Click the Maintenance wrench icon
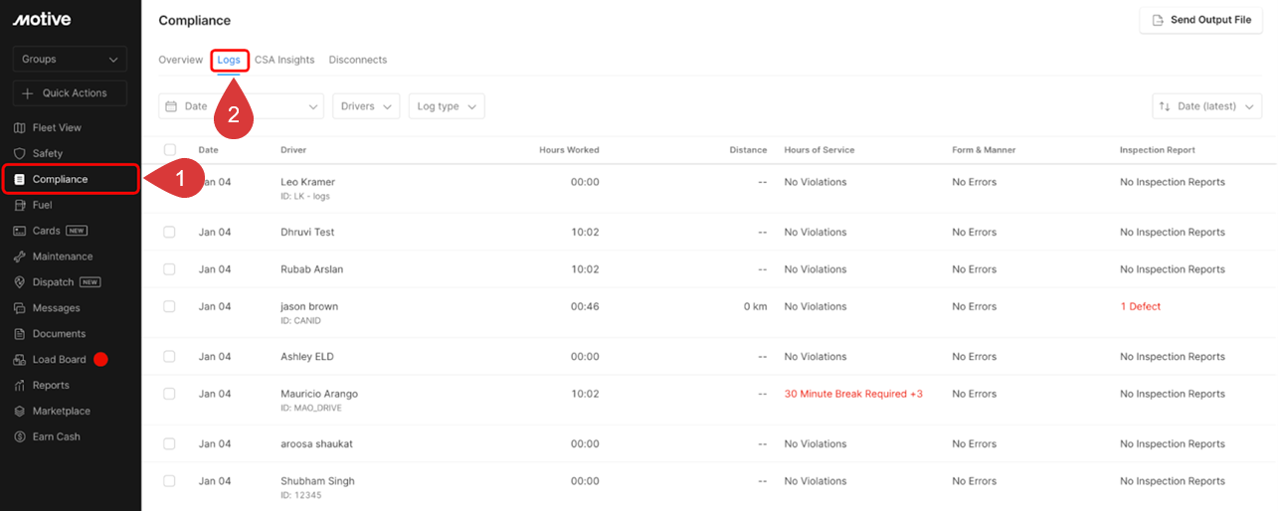This screenshot has width=1278, height=511. [x=20, y=256]
